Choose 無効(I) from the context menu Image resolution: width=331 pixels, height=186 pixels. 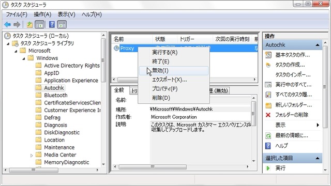click(174, 71)
